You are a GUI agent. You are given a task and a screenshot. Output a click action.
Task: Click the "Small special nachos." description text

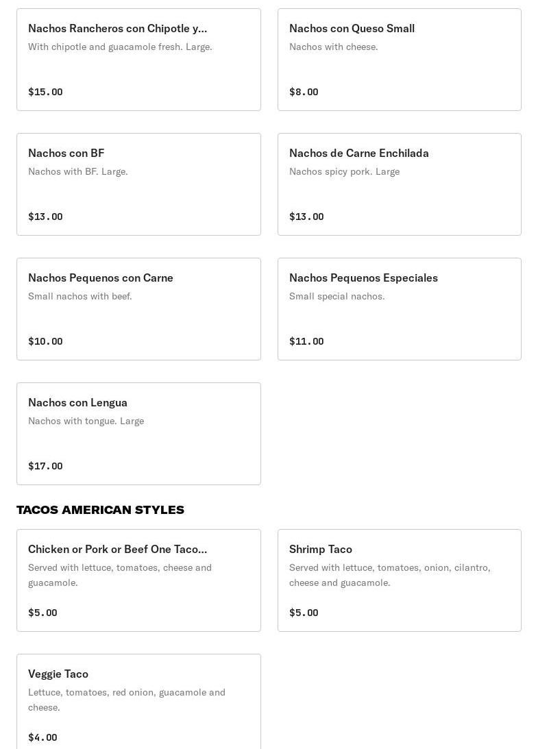(337, 296)
